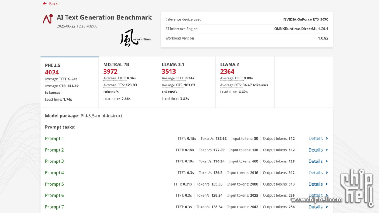This screenshot has height=213, width=379.
Task: Click MISTRAL 7B Load time 2.66s
Action: tap(117, 99)
